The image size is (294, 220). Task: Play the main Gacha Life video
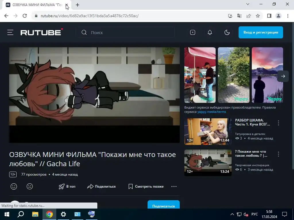tap(94, 95)
